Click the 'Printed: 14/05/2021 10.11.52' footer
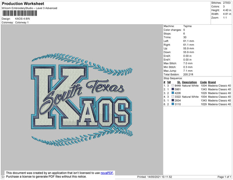Image resolution: width=233 pixels, height=180 pixels. pos(155,177)
